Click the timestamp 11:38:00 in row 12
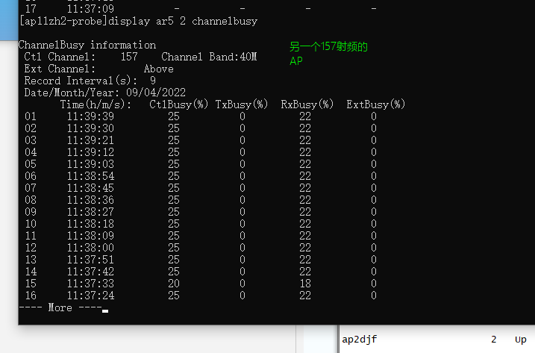The image size is (535, 353). (x=90, y=248)
